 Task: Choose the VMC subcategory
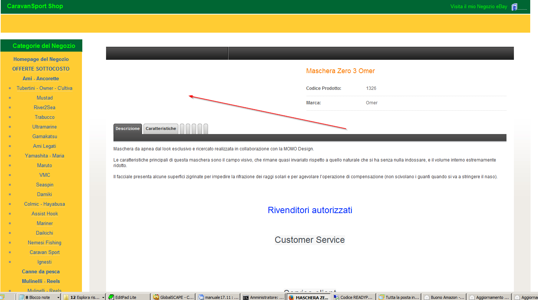coord(44,175)
